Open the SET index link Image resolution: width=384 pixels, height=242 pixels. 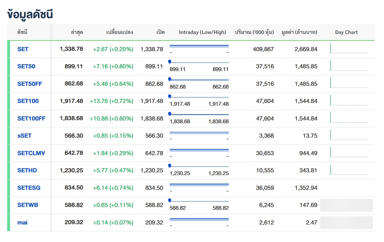click(x=23, y=49)
